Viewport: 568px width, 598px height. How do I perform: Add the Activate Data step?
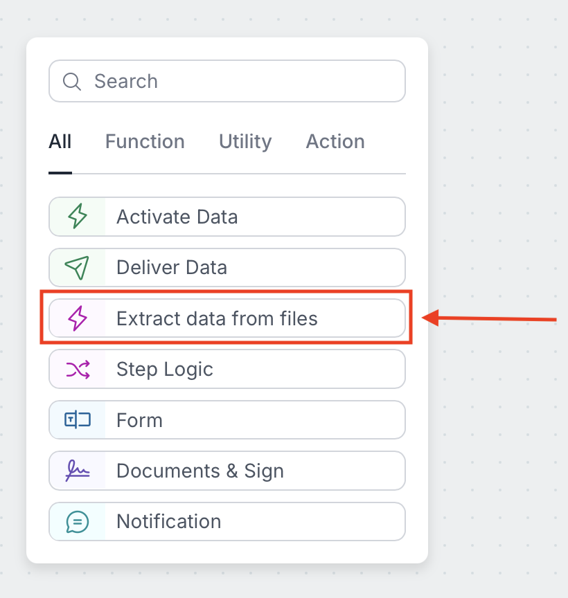click(x=227, y=217)
